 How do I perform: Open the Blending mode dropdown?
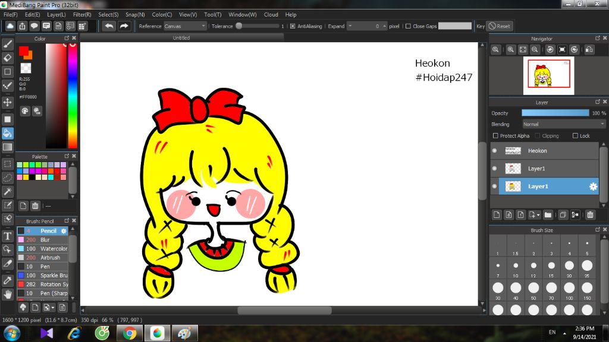click(564, 124)
